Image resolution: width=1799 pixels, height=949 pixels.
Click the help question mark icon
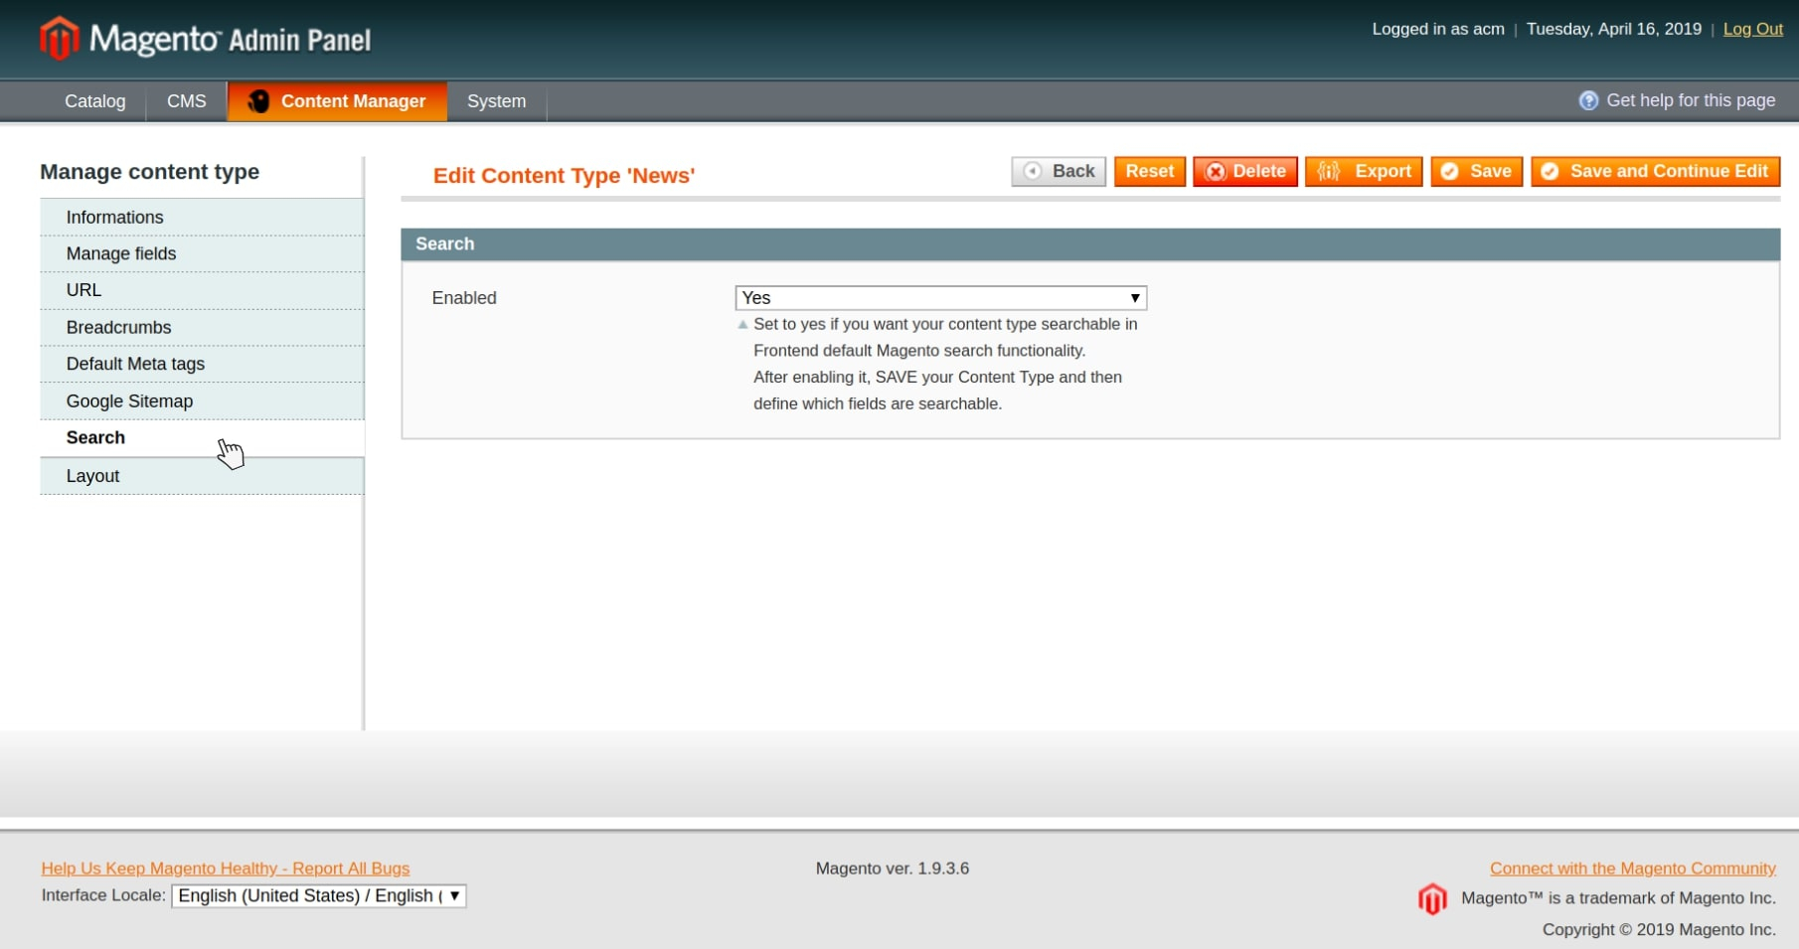(x=1588, y=100)
